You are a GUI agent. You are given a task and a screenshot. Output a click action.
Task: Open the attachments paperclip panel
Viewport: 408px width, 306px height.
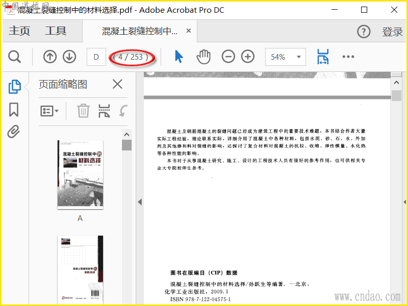[x=14, y=132]
